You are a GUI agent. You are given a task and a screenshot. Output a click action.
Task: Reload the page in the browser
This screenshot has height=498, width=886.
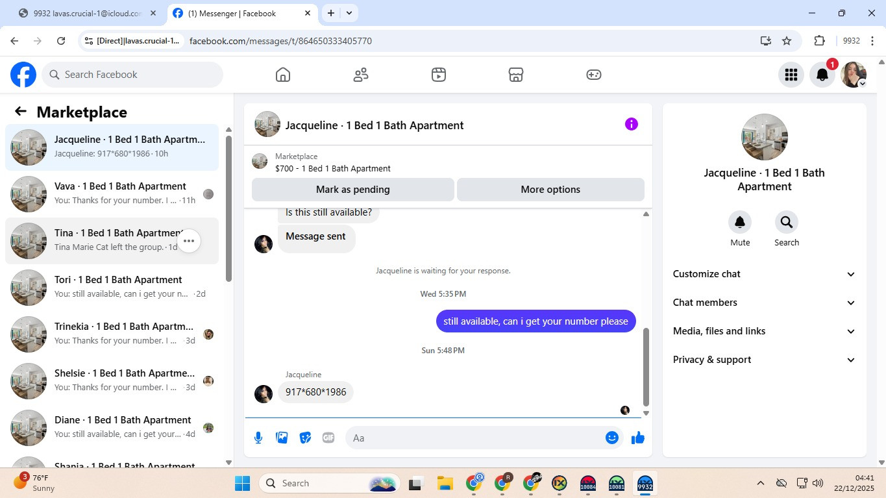click(61, 41)
